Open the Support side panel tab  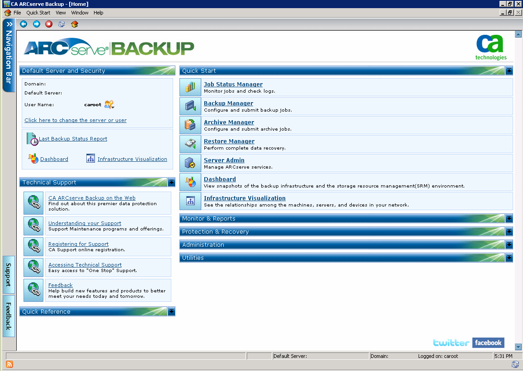point(9,274)
